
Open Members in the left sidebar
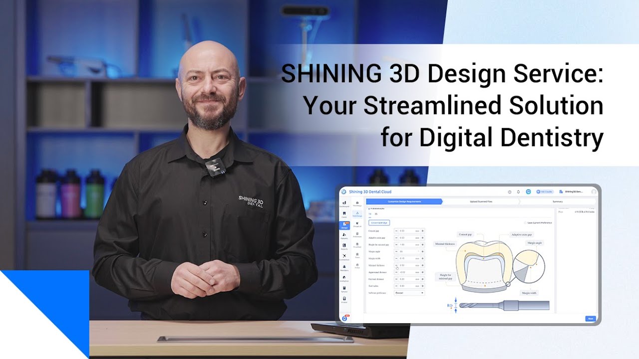pos(344,268)
